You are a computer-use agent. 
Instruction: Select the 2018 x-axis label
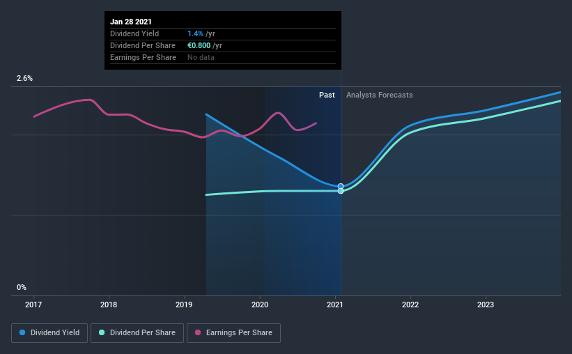[109, 305]
